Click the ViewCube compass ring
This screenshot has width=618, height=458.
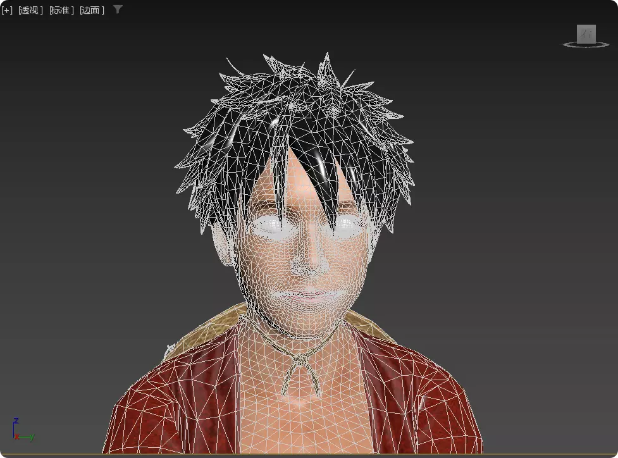586,46
